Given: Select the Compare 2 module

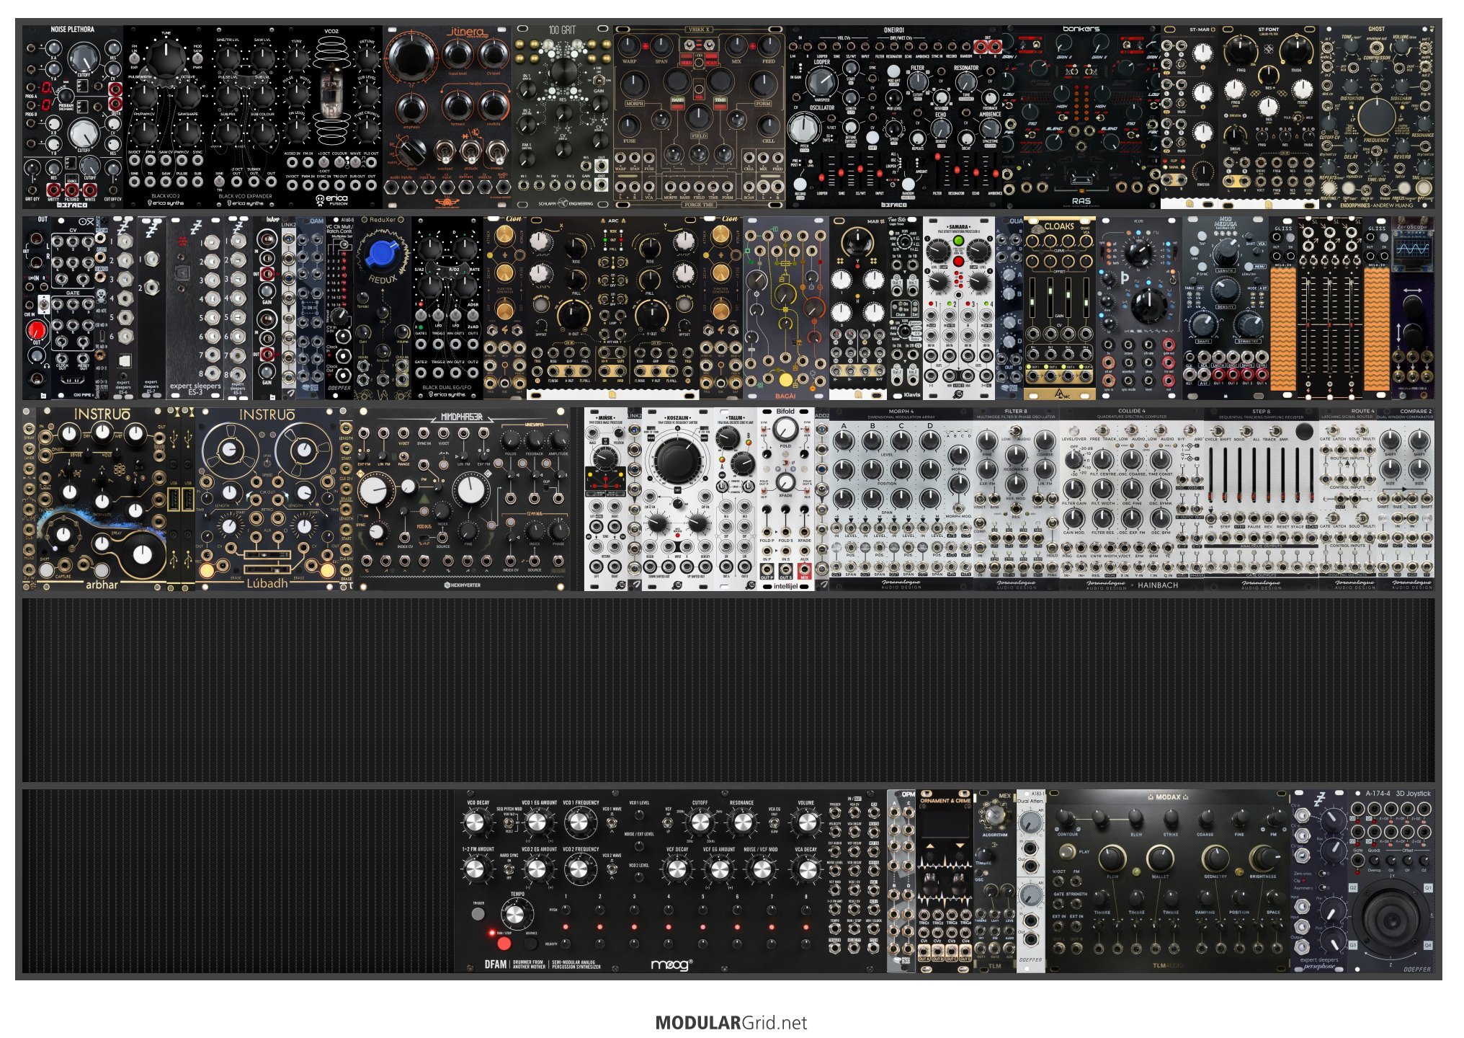Looking at the screenshot, I should coord(1406,499).
